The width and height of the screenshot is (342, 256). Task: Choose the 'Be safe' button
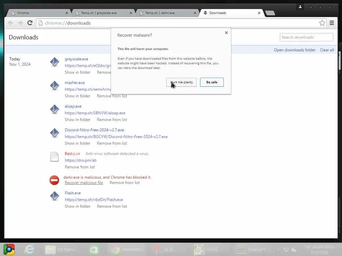point(212,82)
